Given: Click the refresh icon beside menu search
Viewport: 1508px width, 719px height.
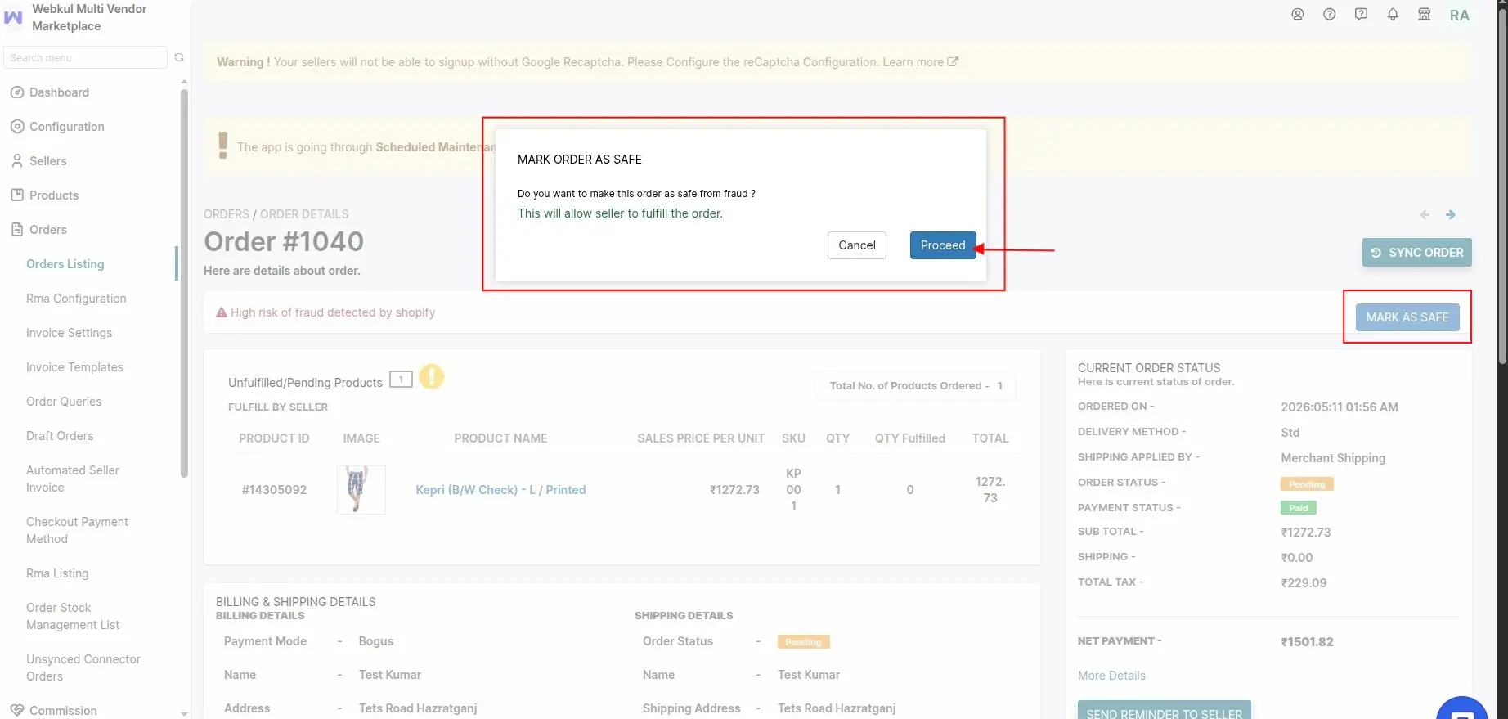Looking at the screenshot, I should pos(179,57).
